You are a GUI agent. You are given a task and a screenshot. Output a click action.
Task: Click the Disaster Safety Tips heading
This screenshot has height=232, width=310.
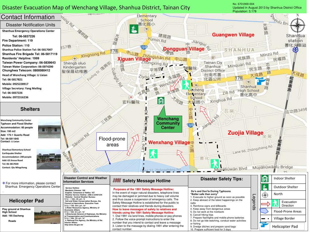coord(222,179)
